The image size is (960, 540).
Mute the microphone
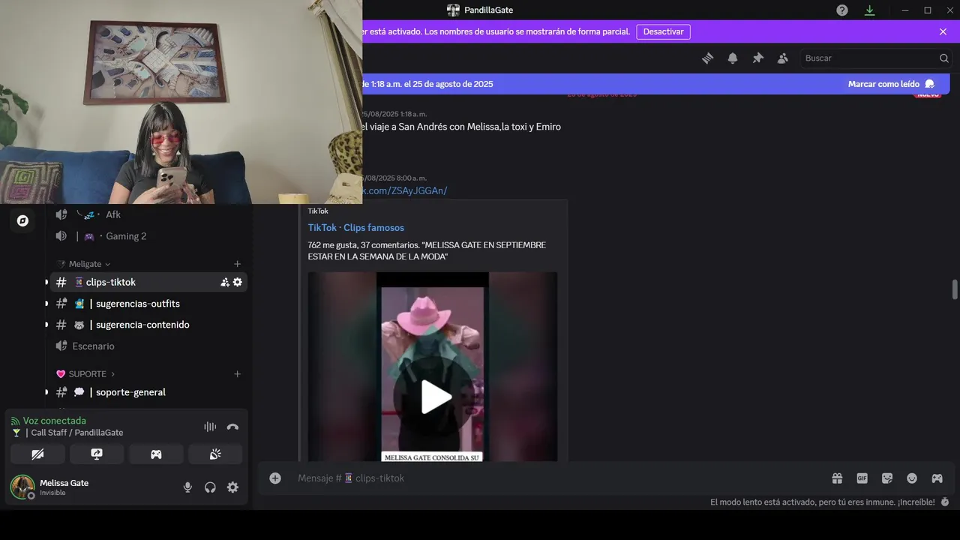click(x=187, y=487)
